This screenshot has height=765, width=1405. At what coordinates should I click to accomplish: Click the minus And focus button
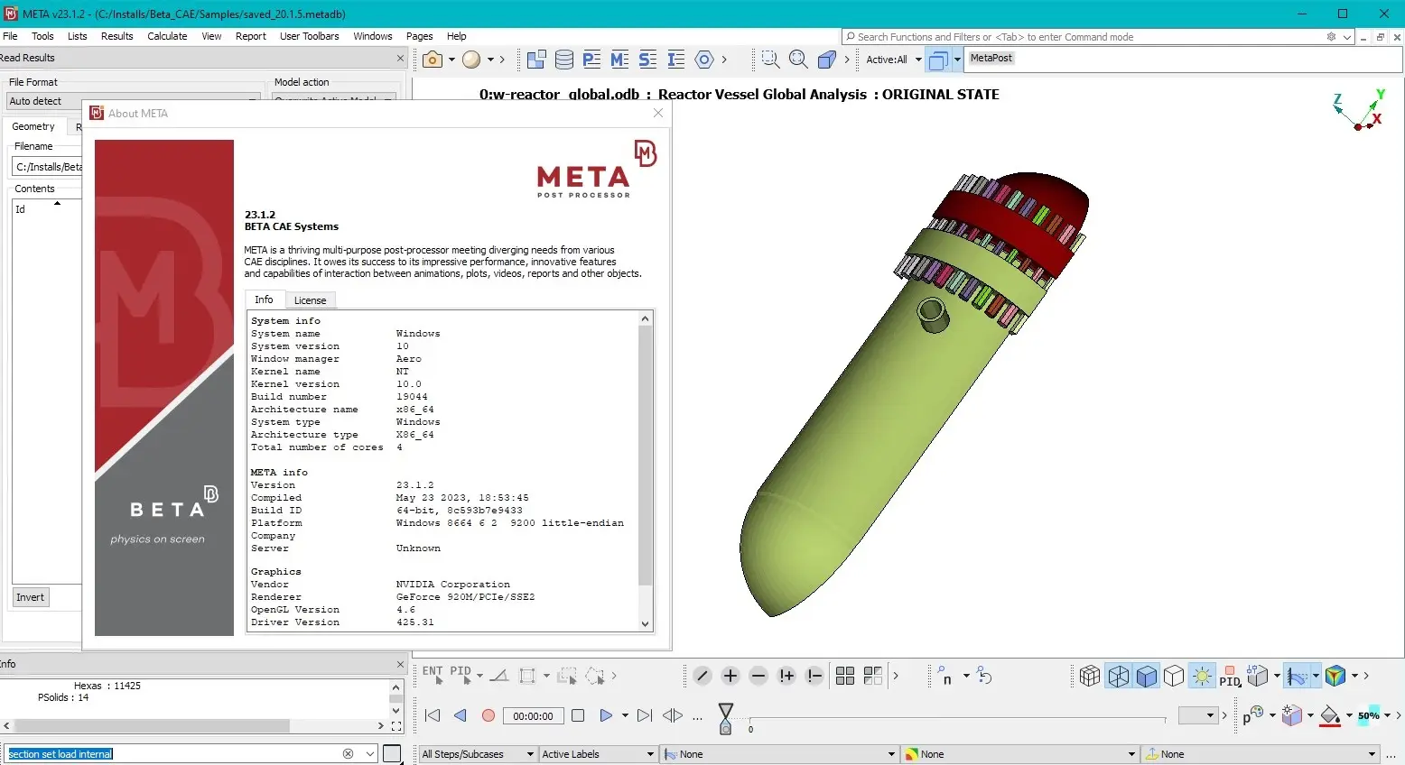click(758, 676)
